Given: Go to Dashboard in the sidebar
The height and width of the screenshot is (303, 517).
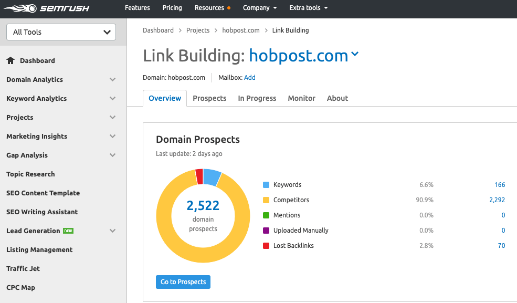Looking at the screenshot, I should pyautogui.click(x=37, y=61).
